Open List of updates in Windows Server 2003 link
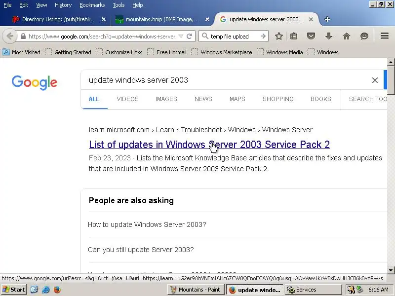 [209, 145]
